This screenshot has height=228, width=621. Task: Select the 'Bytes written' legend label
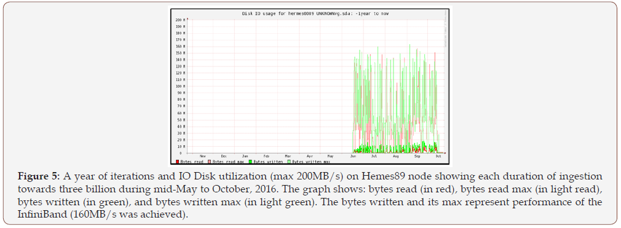coord(268,162)
